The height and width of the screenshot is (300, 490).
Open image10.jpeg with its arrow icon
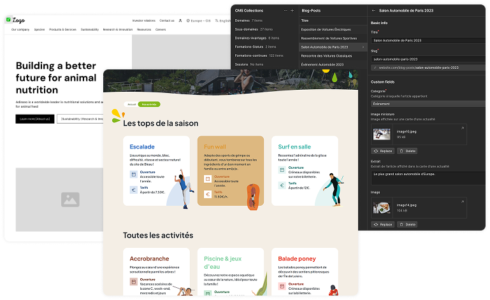(x=463, y=128)
